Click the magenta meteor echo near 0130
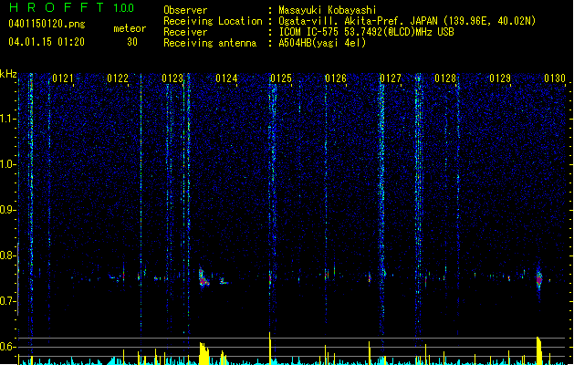The width and height of the screenshot is (574, 365). [x=538, y=279]
